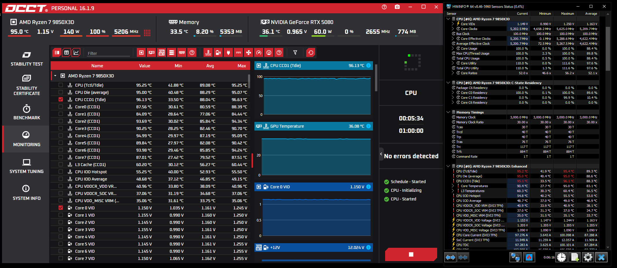
Task: Open HWiNFO remote network monitoring icon
Action: 515,257
